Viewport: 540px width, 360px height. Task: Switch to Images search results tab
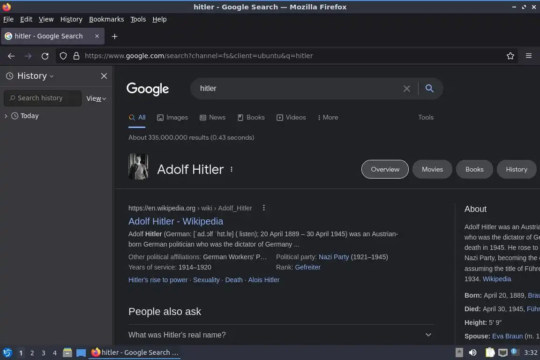(x=172, y=118)
